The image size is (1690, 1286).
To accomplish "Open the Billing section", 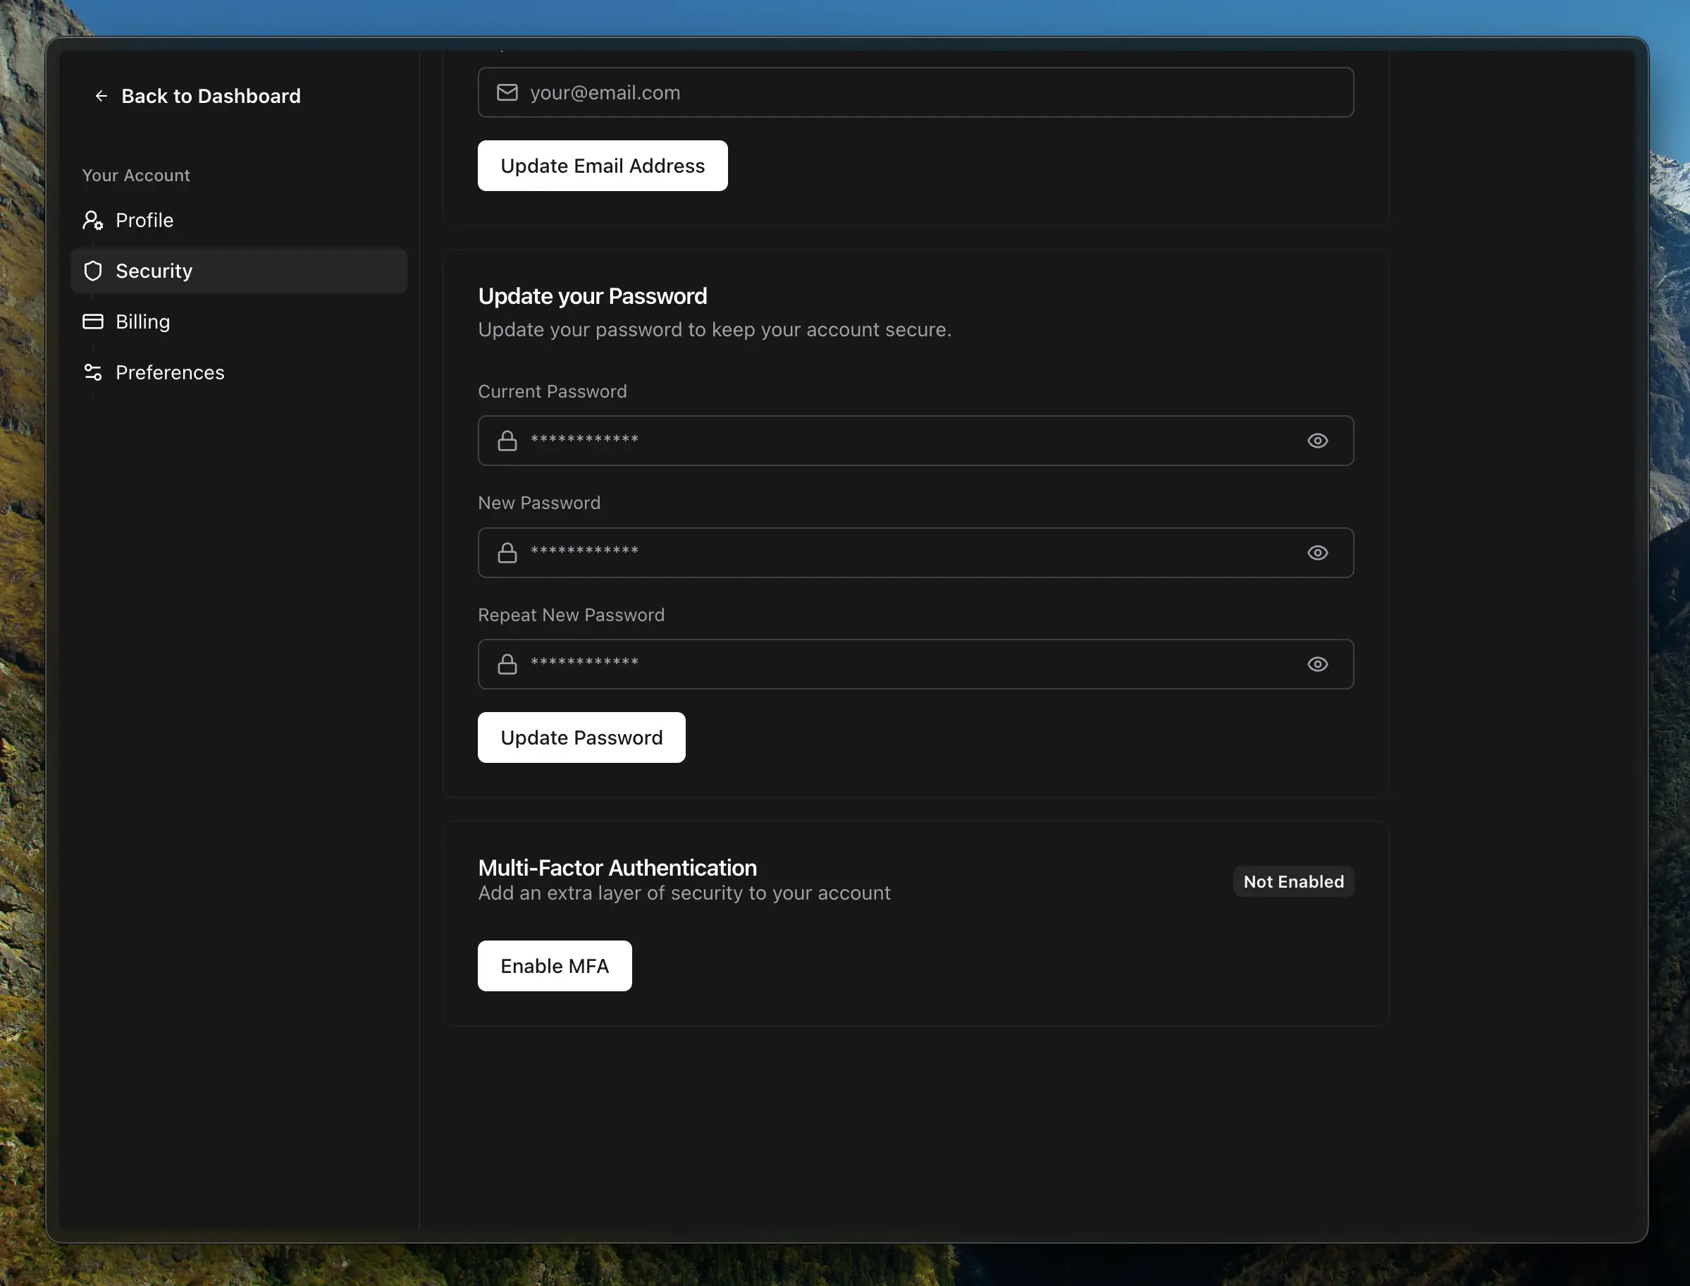I will pyautogui.click(x=142, y=321).
